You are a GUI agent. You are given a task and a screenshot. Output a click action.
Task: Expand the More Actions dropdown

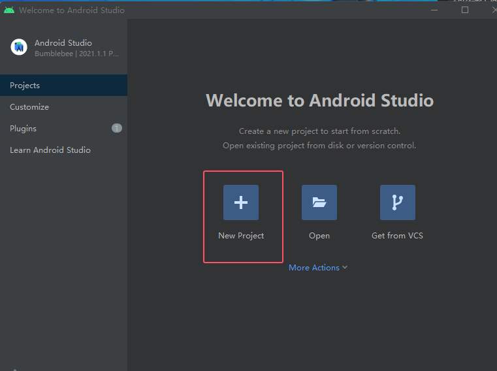tap(318, 268)
